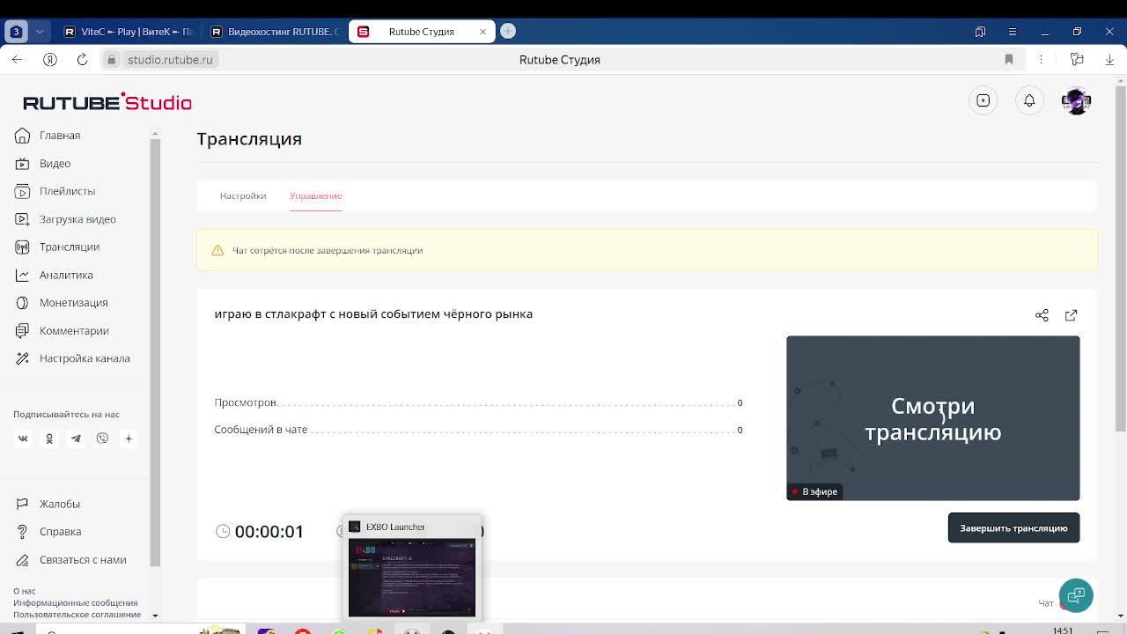The image size is (1127, 634).
Task: Open browser downloads arrow icon
Action: [1109, 60]
